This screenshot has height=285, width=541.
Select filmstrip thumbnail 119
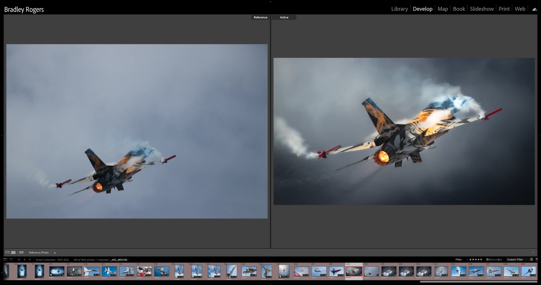point(179,271)
